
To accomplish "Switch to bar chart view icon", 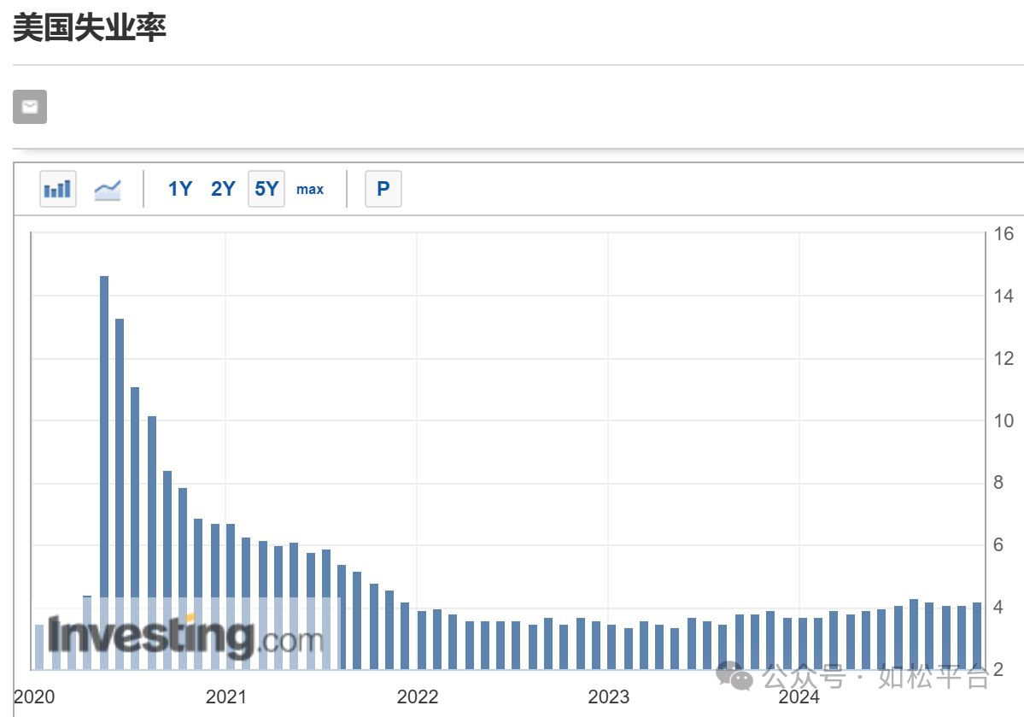I will 57,189.
